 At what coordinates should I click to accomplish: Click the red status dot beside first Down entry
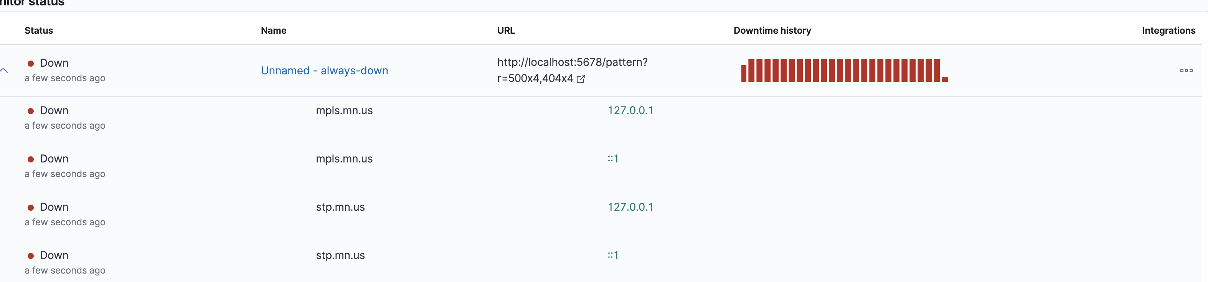pyautogui.click(x=31, y=62)
